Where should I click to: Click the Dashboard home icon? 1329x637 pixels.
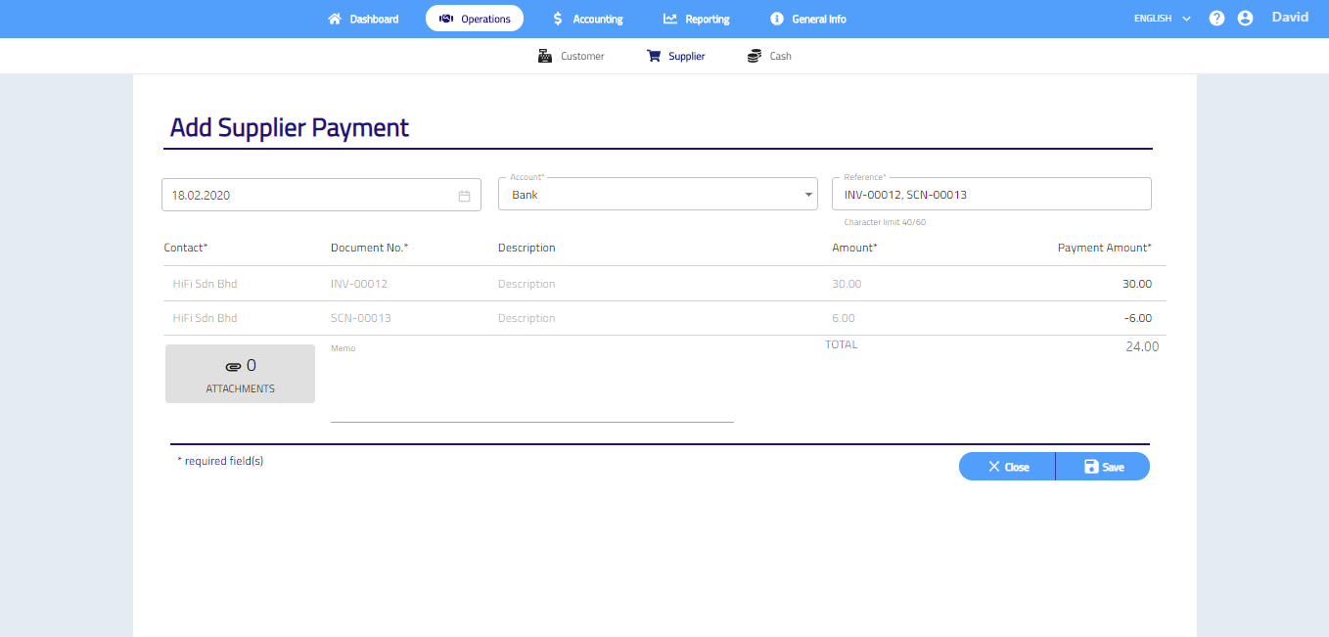coord(335,19)
